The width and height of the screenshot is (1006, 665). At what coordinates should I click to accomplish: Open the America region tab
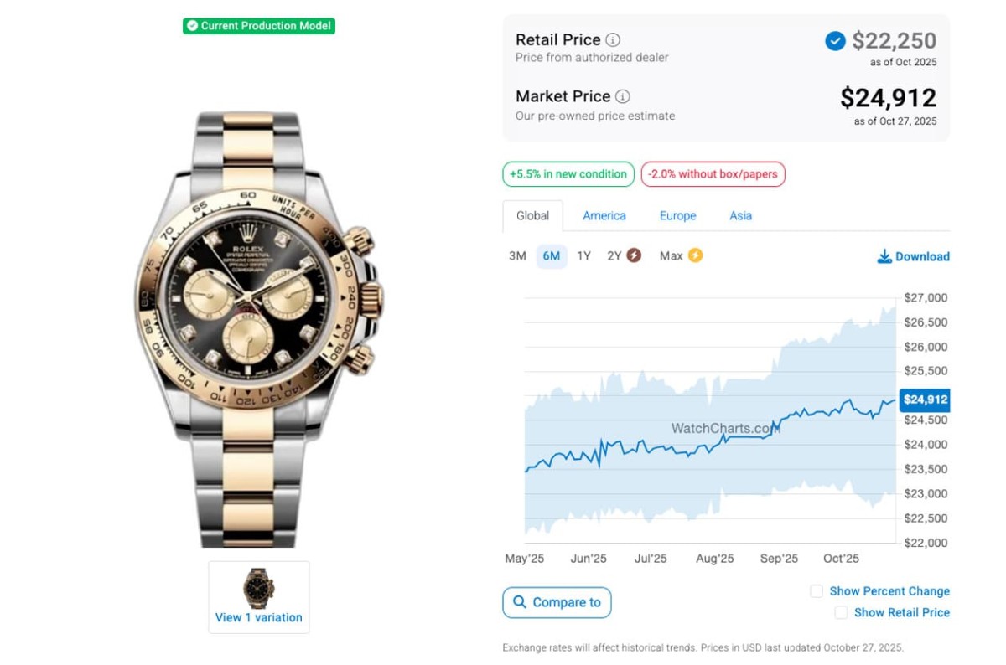[604, 216]
